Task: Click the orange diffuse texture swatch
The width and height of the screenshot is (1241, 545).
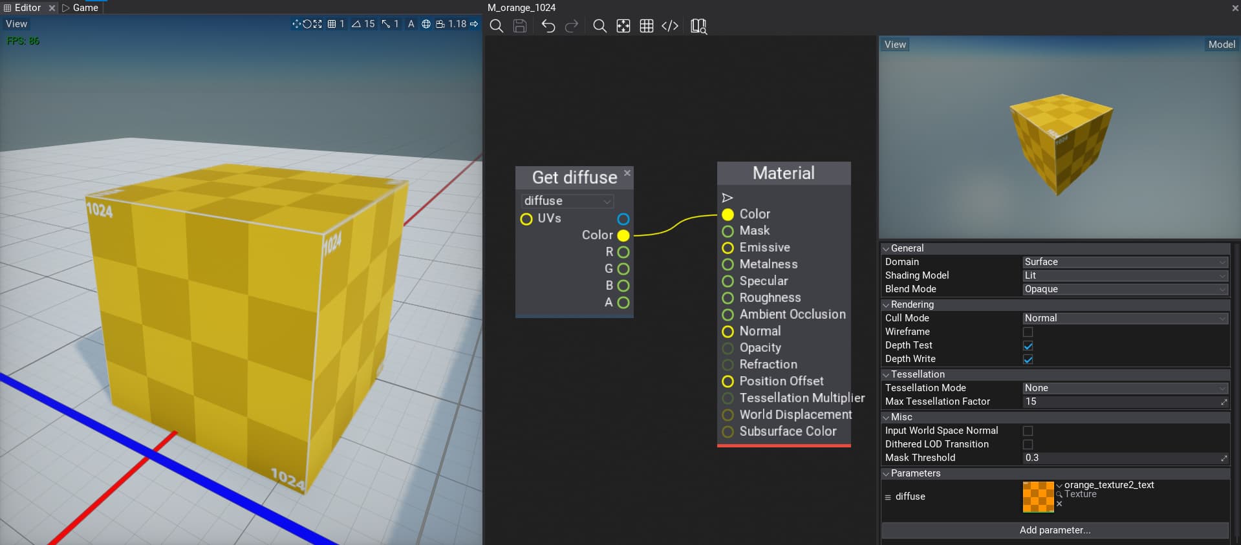Action: [x=1038, y=497]
